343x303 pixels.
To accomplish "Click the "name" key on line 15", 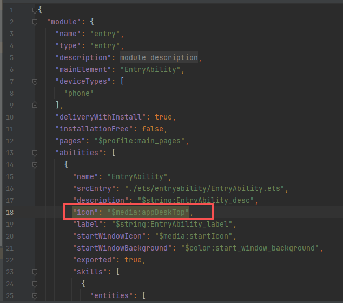I will point(85,176).
